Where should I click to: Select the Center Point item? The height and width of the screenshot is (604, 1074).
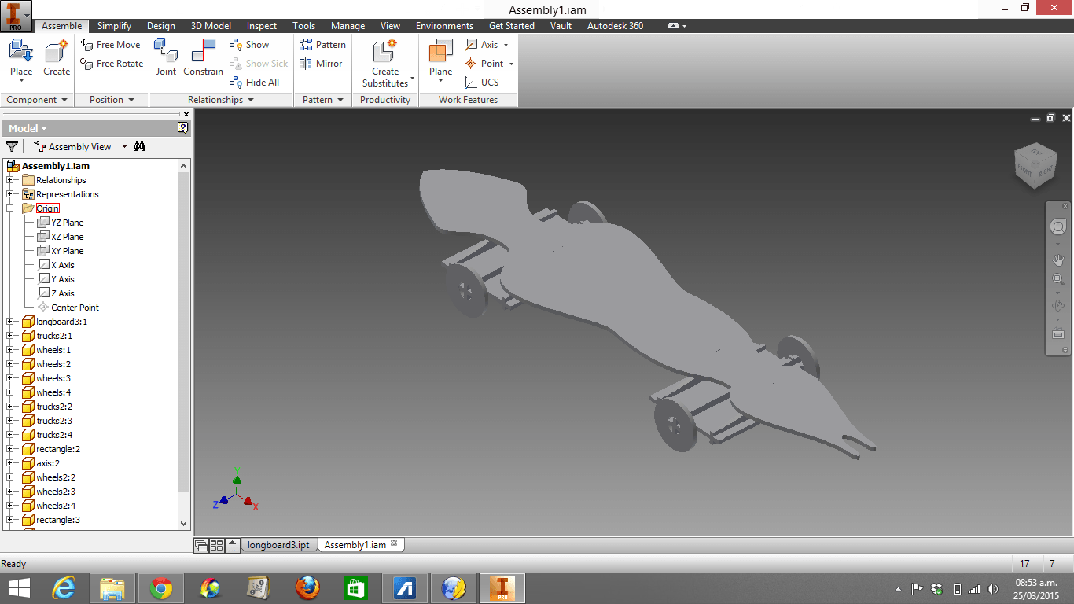(x=68, y=308)
